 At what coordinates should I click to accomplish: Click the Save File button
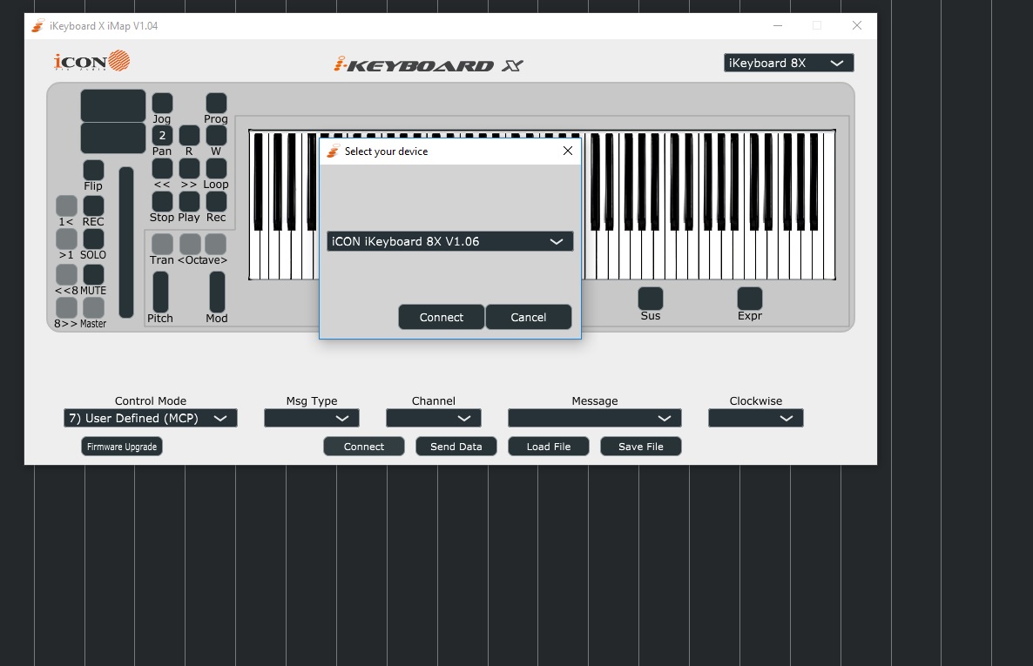640,447
